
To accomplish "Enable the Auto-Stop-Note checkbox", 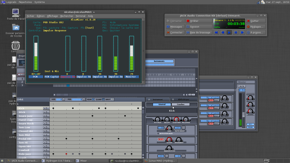I will coord(159,134).
